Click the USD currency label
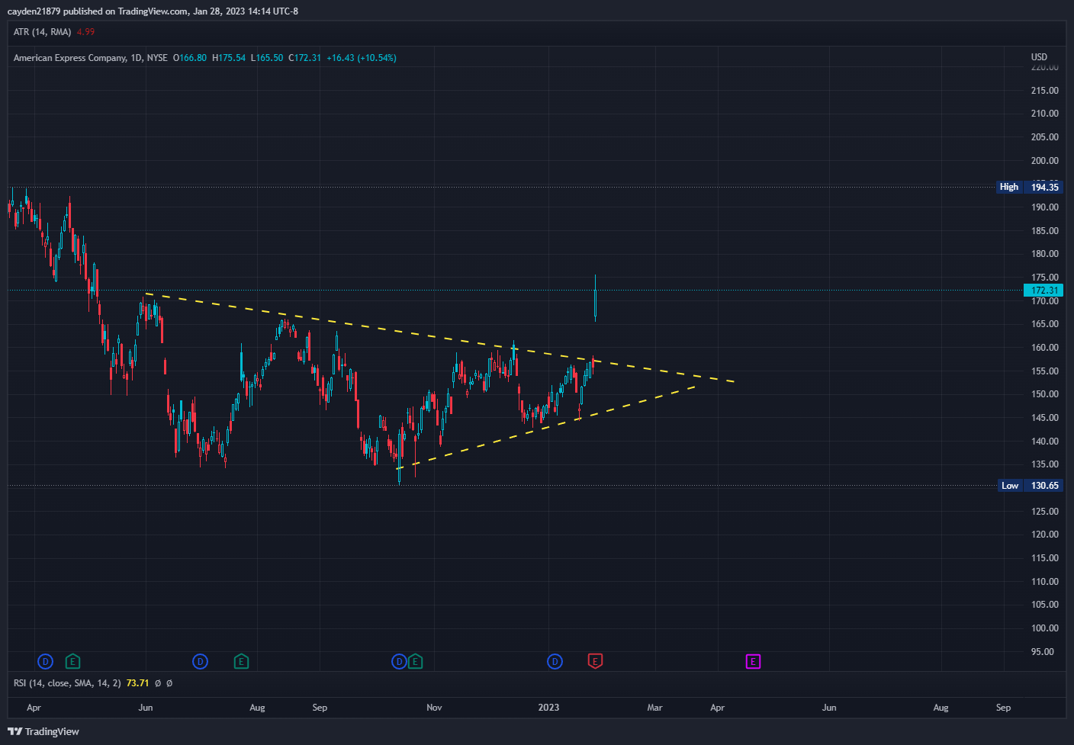 1039,57
